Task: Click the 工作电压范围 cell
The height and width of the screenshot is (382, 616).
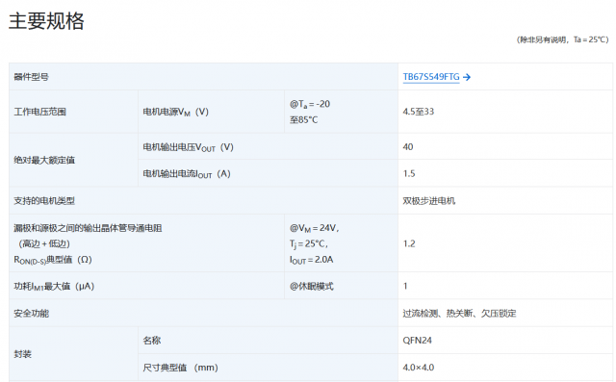Action: [73, 112]
